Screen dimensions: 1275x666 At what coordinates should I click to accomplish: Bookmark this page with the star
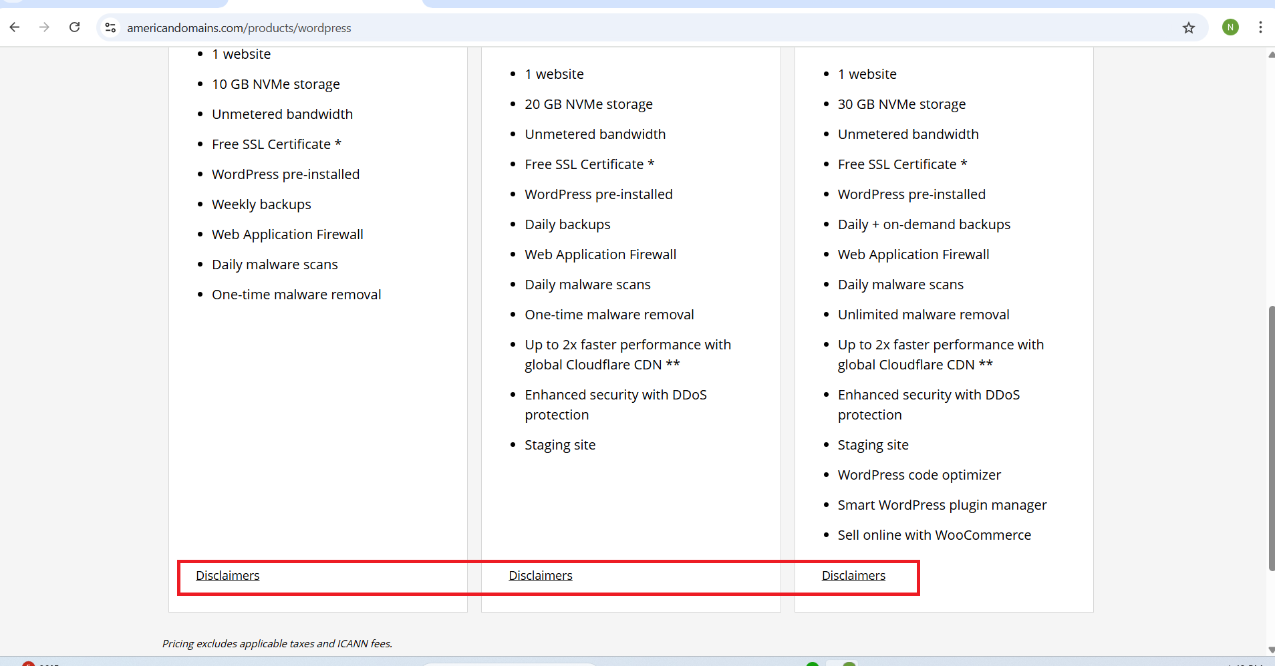click(1188, 27)
